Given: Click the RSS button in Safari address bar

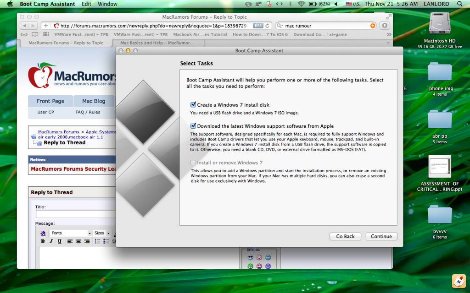Looking at the screenshot, I should (258, 26).
